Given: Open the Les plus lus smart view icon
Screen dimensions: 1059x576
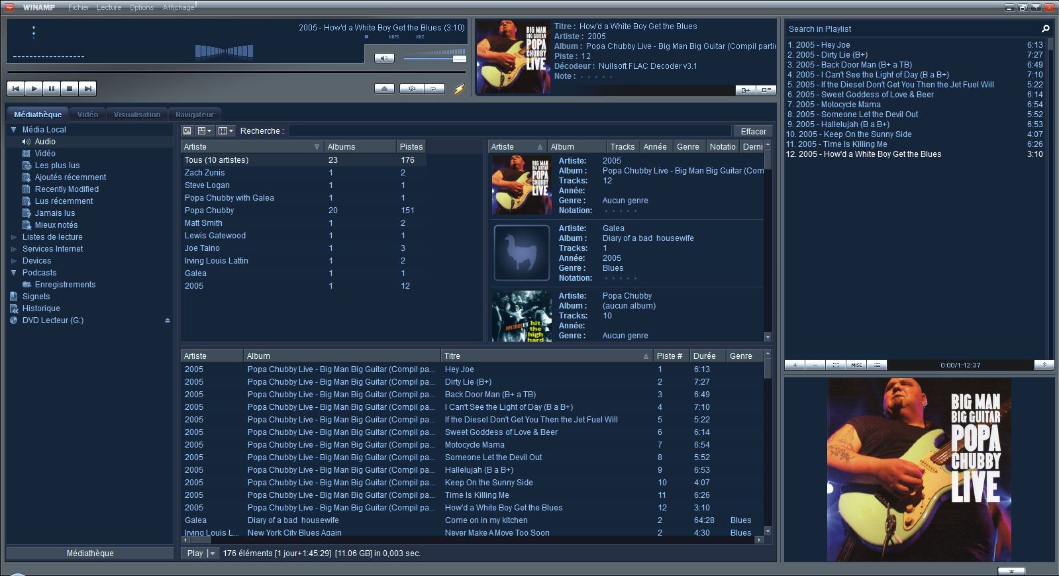Looking at the screenshot, I should 26,166.
